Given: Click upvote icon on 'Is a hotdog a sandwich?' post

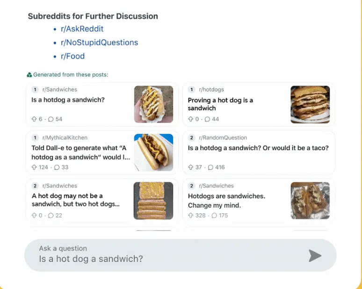Looking at the screenshot, I should (34, 119).
